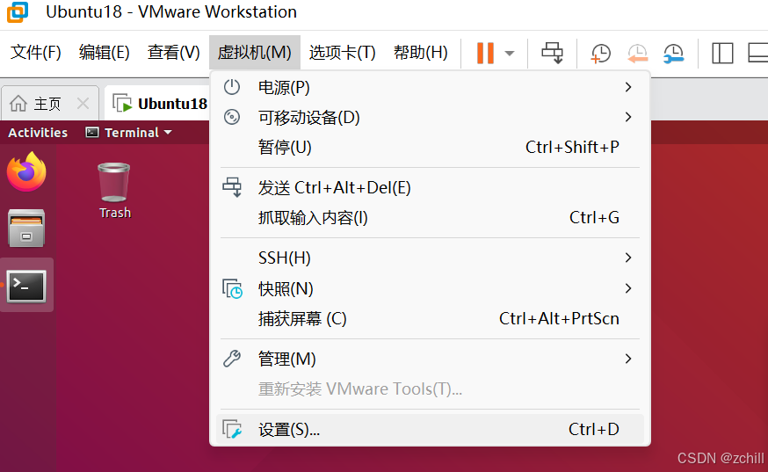Image resolution: width=768 pixels, height=472 pixels.
Task: Choose 电源(P) menu entry
Action: pyautogui.click(x=430, y=87)
